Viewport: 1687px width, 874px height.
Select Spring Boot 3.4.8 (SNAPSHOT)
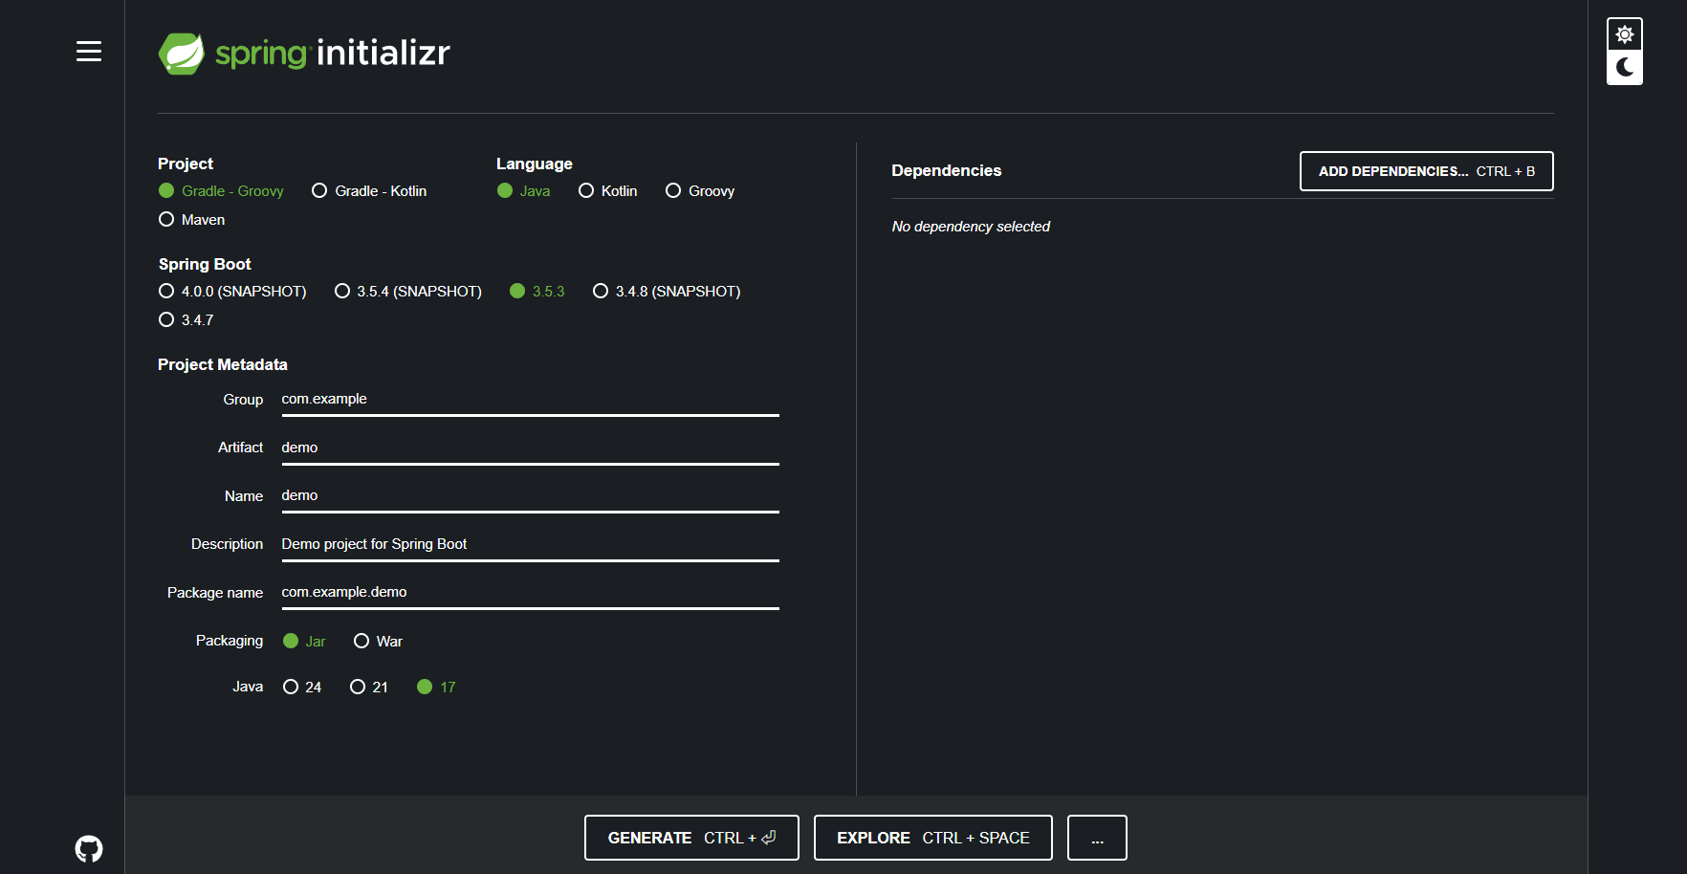(668, 292)
